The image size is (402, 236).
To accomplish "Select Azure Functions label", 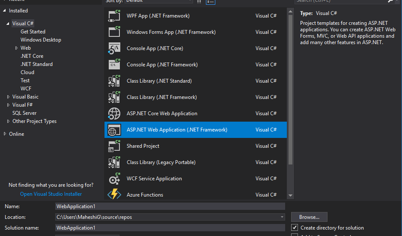I will click(x=145, y=195).
